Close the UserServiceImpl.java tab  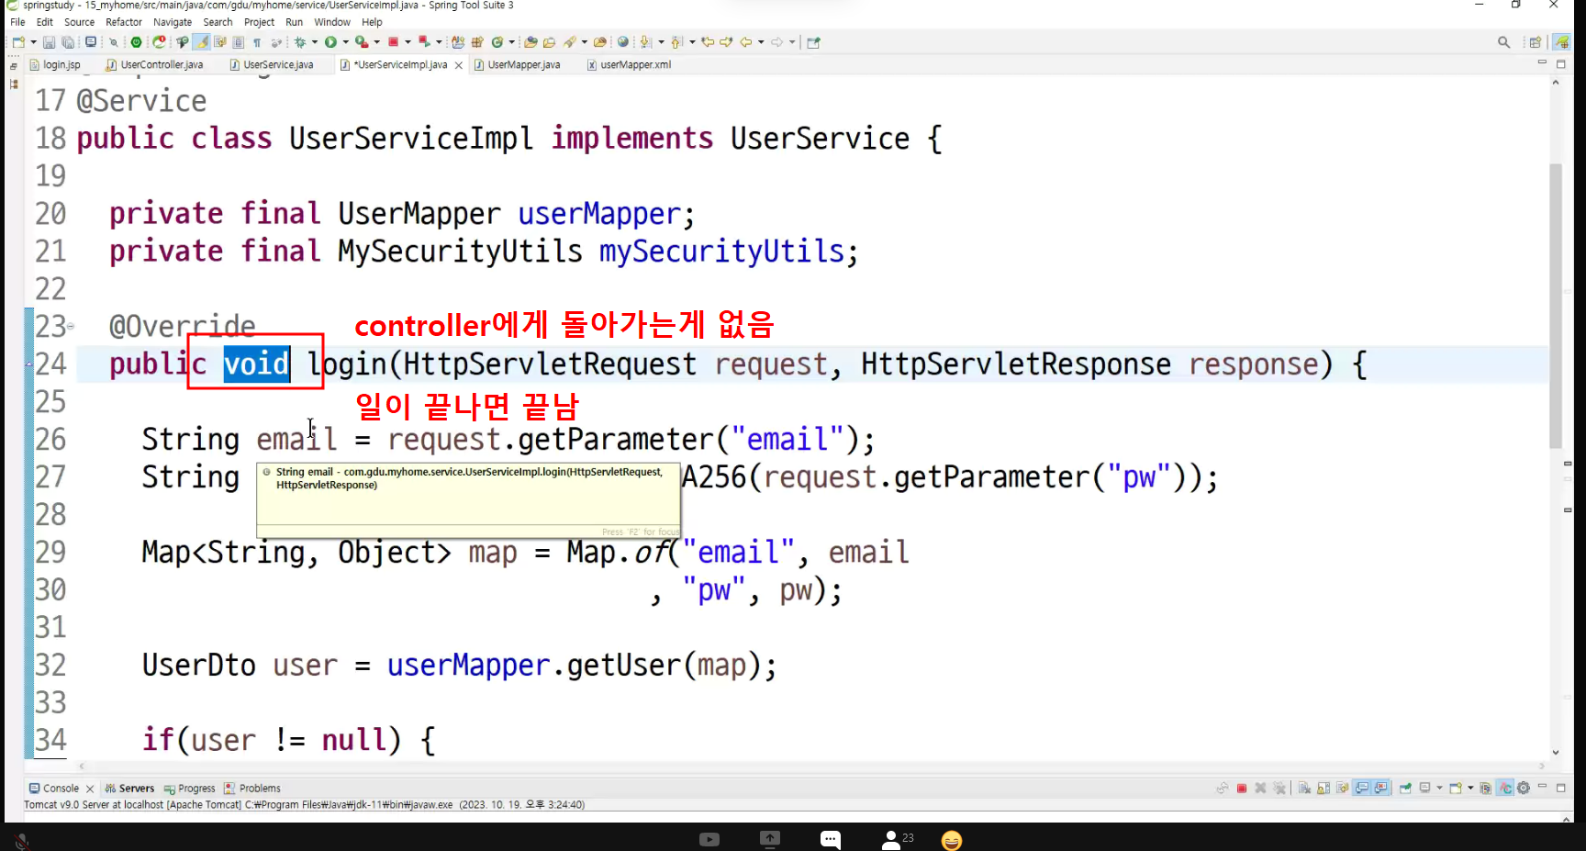tap(459, 65)
